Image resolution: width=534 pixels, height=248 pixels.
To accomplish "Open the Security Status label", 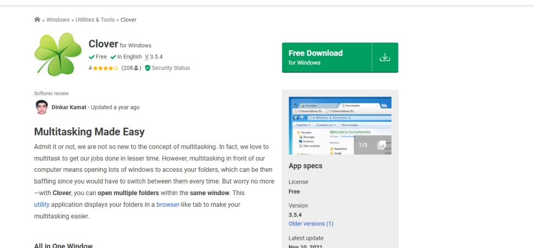I will pyautogui.click(x=171, y=68).
